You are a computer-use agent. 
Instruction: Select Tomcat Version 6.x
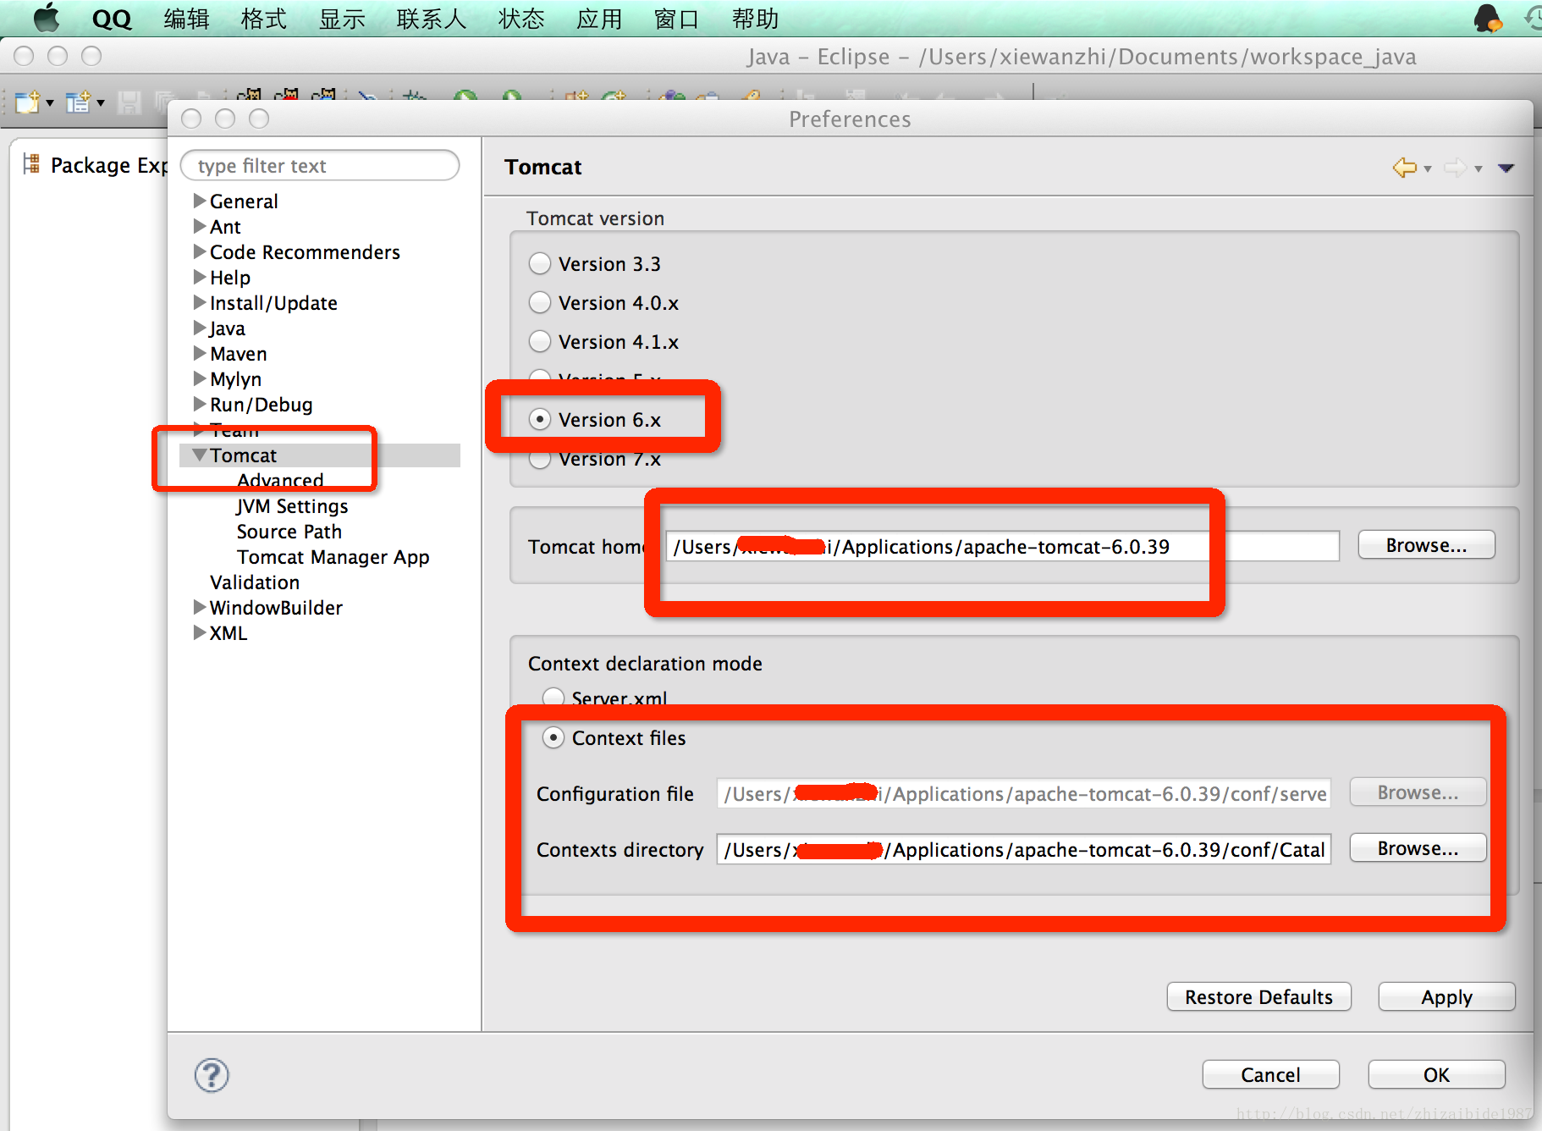point(540,419)
